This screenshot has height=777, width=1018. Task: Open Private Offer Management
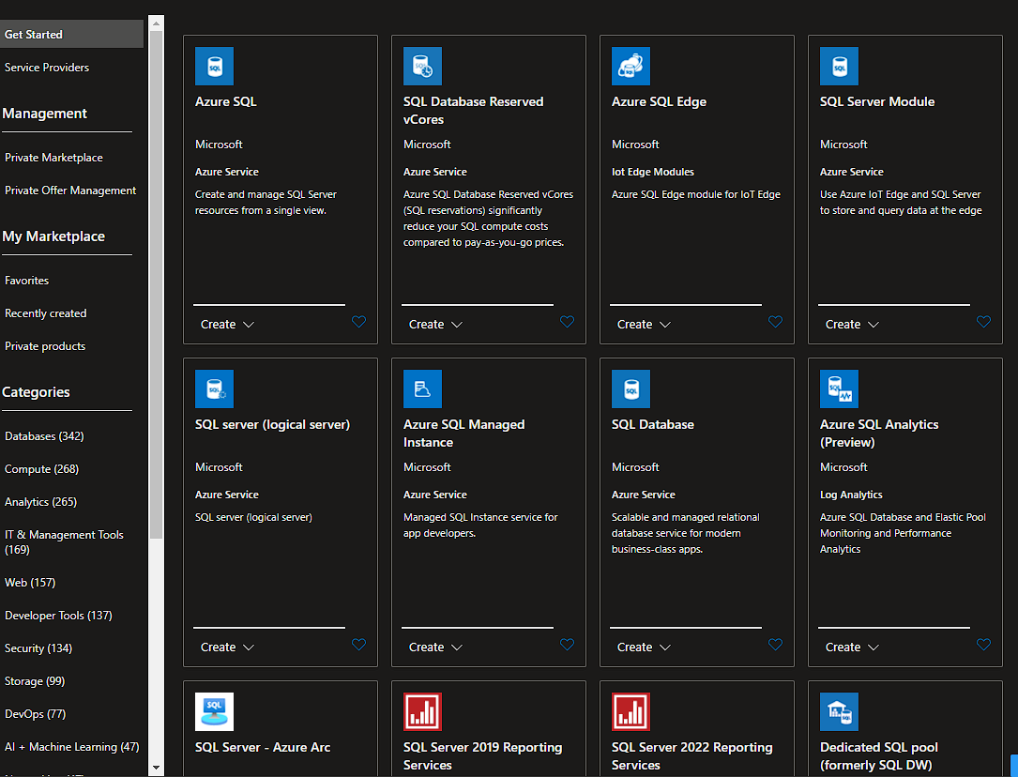point(70,190)
